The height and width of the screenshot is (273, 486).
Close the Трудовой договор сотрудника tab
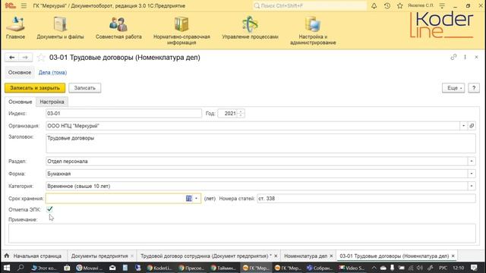click(276, 256)
